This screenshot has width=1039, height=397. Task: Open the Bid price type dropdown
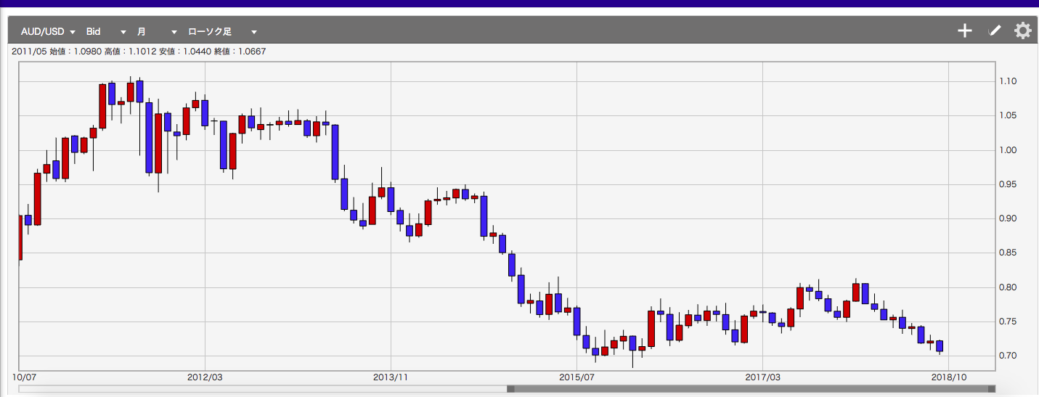pyautogui.click(x=106, y=32)
